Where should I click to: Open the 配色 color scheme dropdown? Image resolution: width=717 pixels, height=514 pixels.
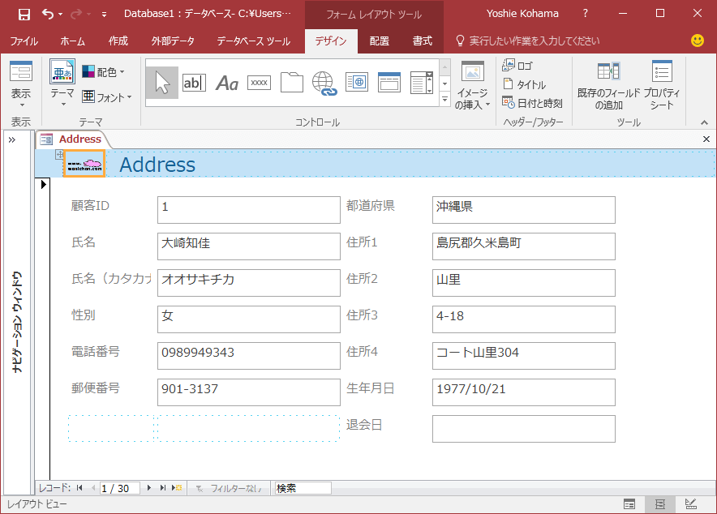(103, 71)
